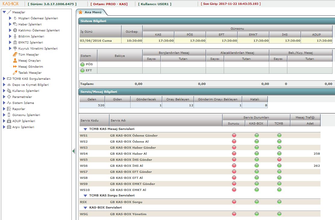The height and width of the screenshot is (220, 335).
Task: Click the ADUP İşlemleri briefcase icon
Action: (x=9, y=121)
